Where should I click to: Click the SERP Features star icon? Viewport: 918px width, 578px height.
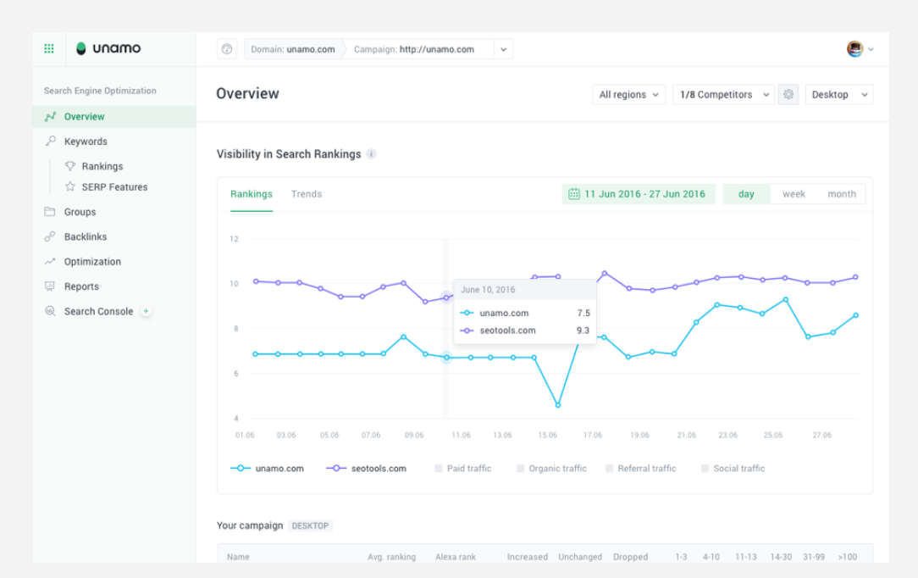coord(70,186)
